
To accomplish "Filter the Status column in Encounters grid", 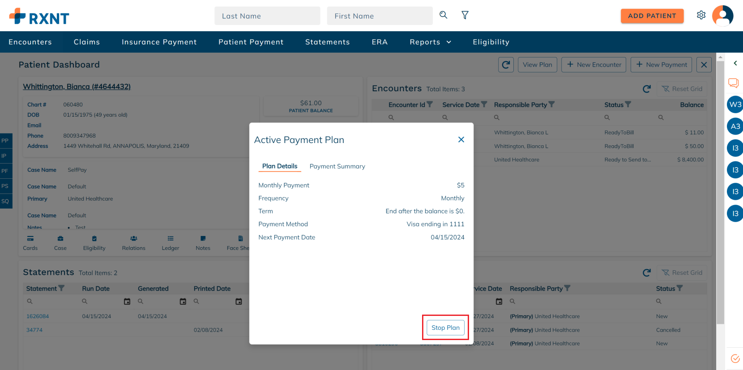I will 628,105.
